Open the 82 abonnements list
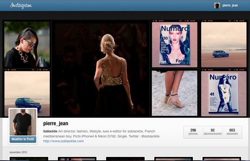Image resolution: width=250 pixels, height=161 pixels. [x=213, y=132]
